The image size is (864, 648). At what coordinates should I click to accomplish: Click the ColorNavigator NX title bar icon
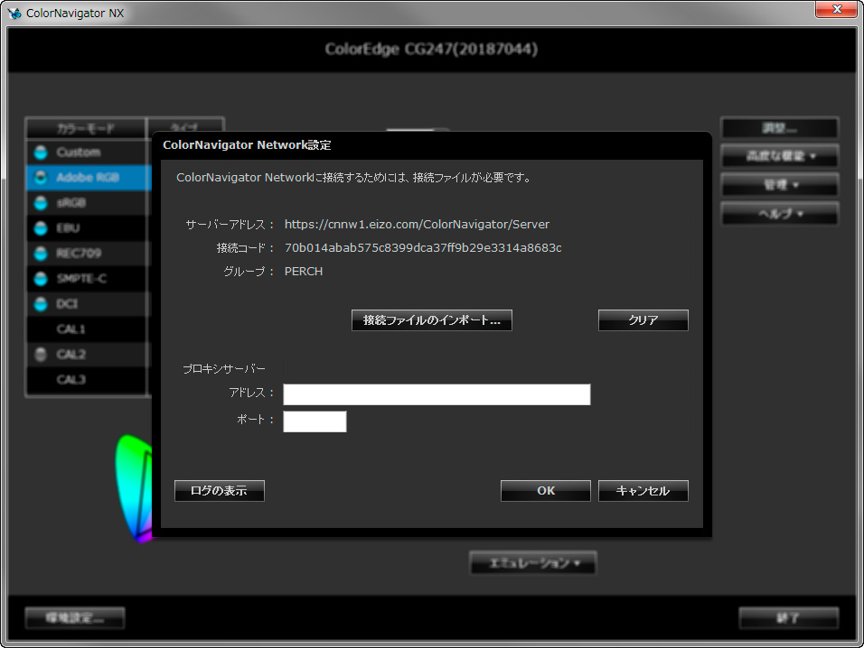point(14,14)
